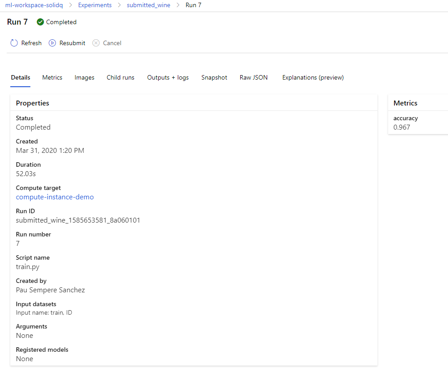Switch to the Snapshot tab
Screen dimensions: 448x375
(x=214, y=77)
